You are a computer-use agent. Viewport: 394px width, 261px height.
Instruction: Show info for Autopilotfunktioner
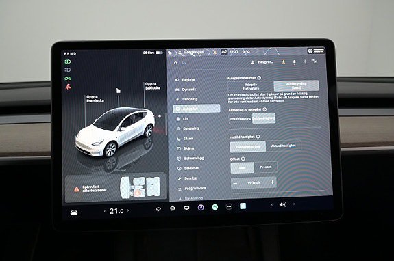(259, 78)
